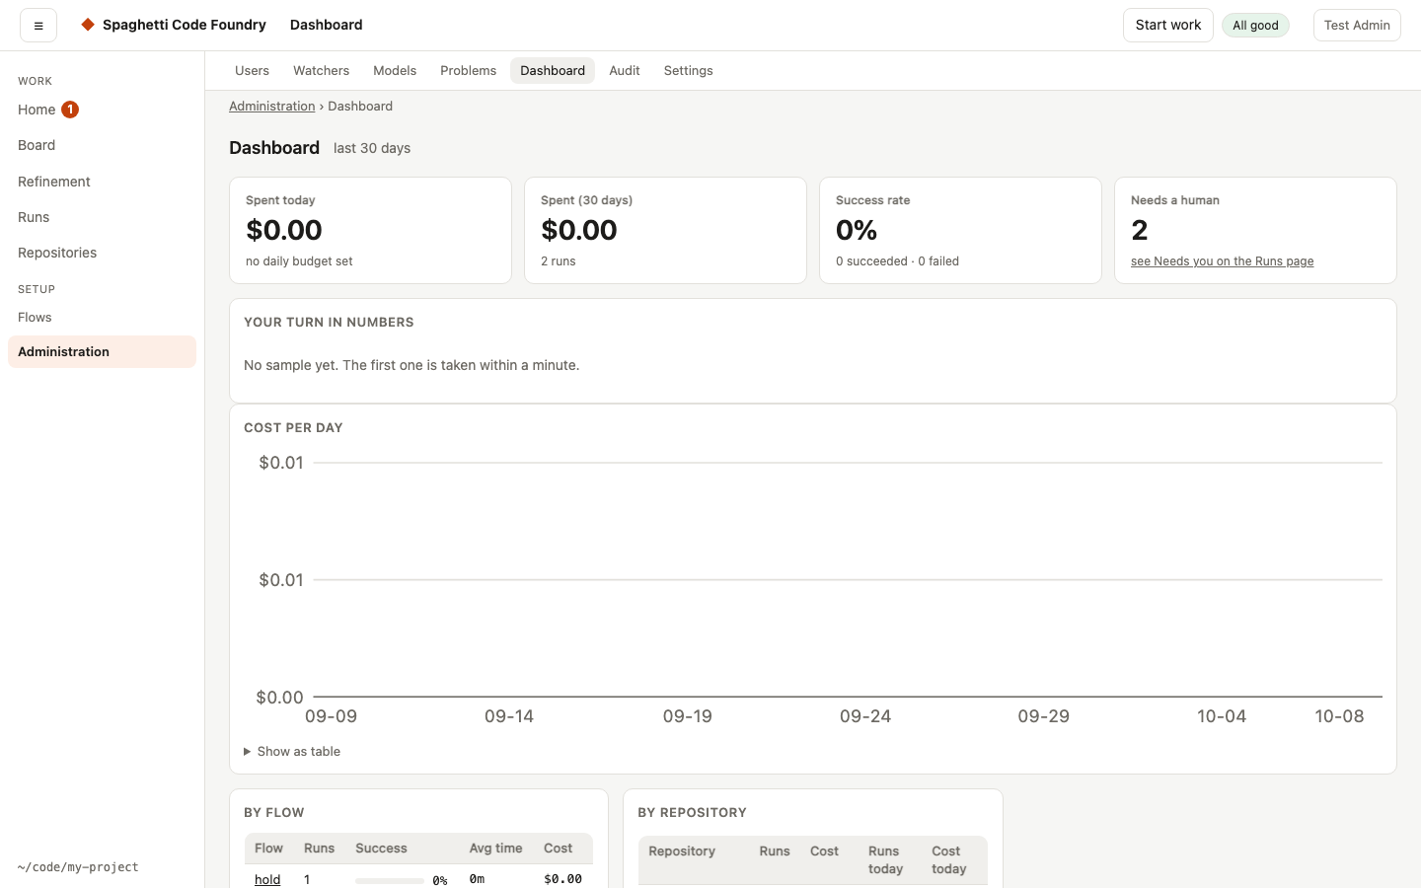The height and width of the screenshot is (888, 1421).
Task: Switch to the Watchers tab
Action: click(321, 71)
